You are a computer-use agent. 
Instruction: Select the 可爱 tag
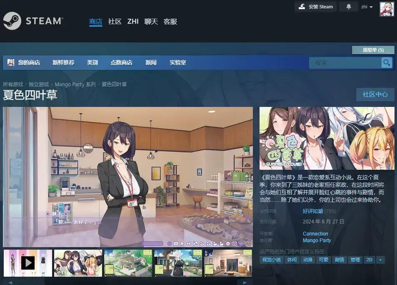click(x=324, y=260)
